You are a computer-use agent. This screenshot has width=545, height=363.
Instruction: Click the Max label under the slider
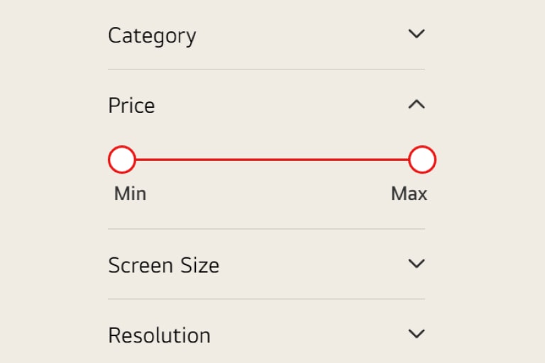409,194
